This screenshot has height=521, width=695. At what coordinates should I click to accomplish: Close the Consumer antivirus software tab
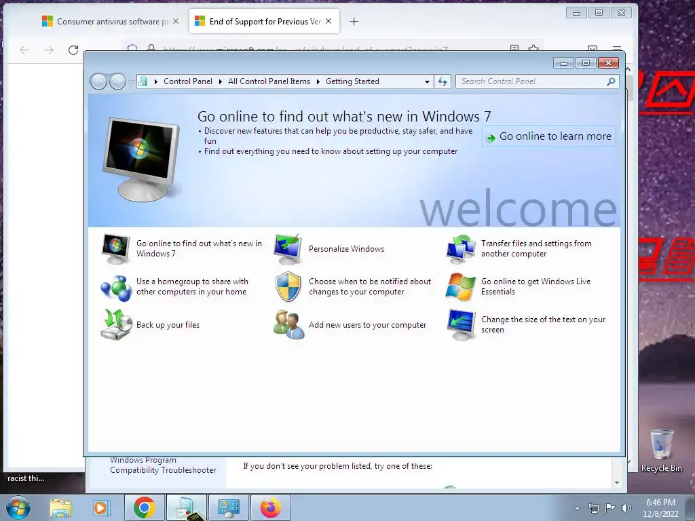[176, 21]
